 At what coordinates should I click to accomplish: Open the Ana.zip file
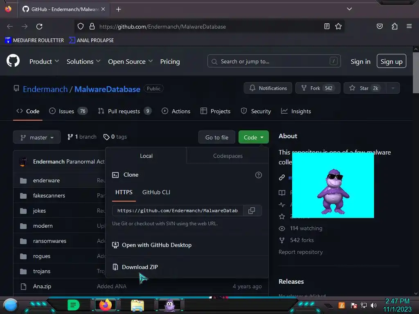coord(42,286)
